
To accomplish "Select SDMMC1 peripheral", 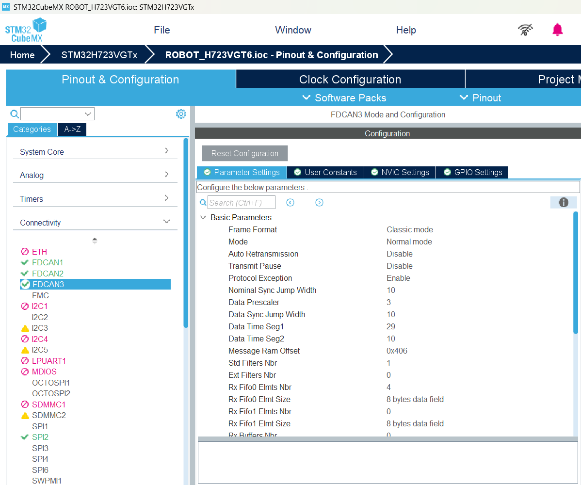I will pos(48,404).
